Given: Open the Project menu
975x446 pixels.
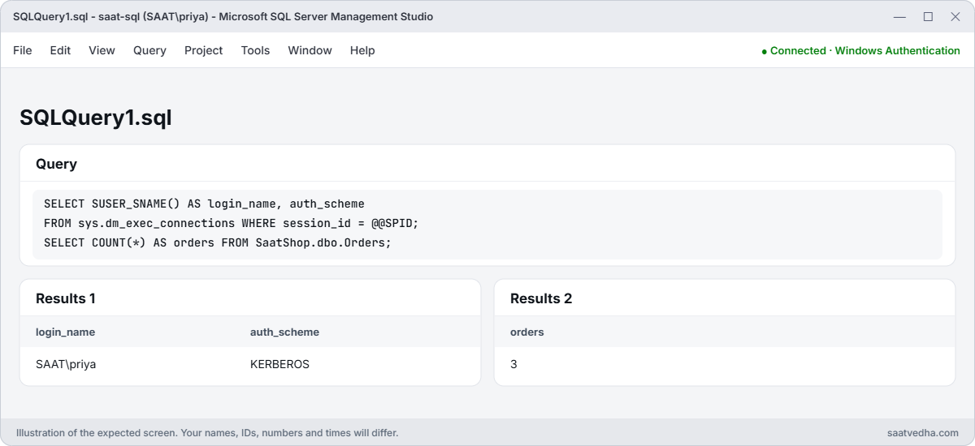Looking at the screenshot, I should tap(203, 50).
